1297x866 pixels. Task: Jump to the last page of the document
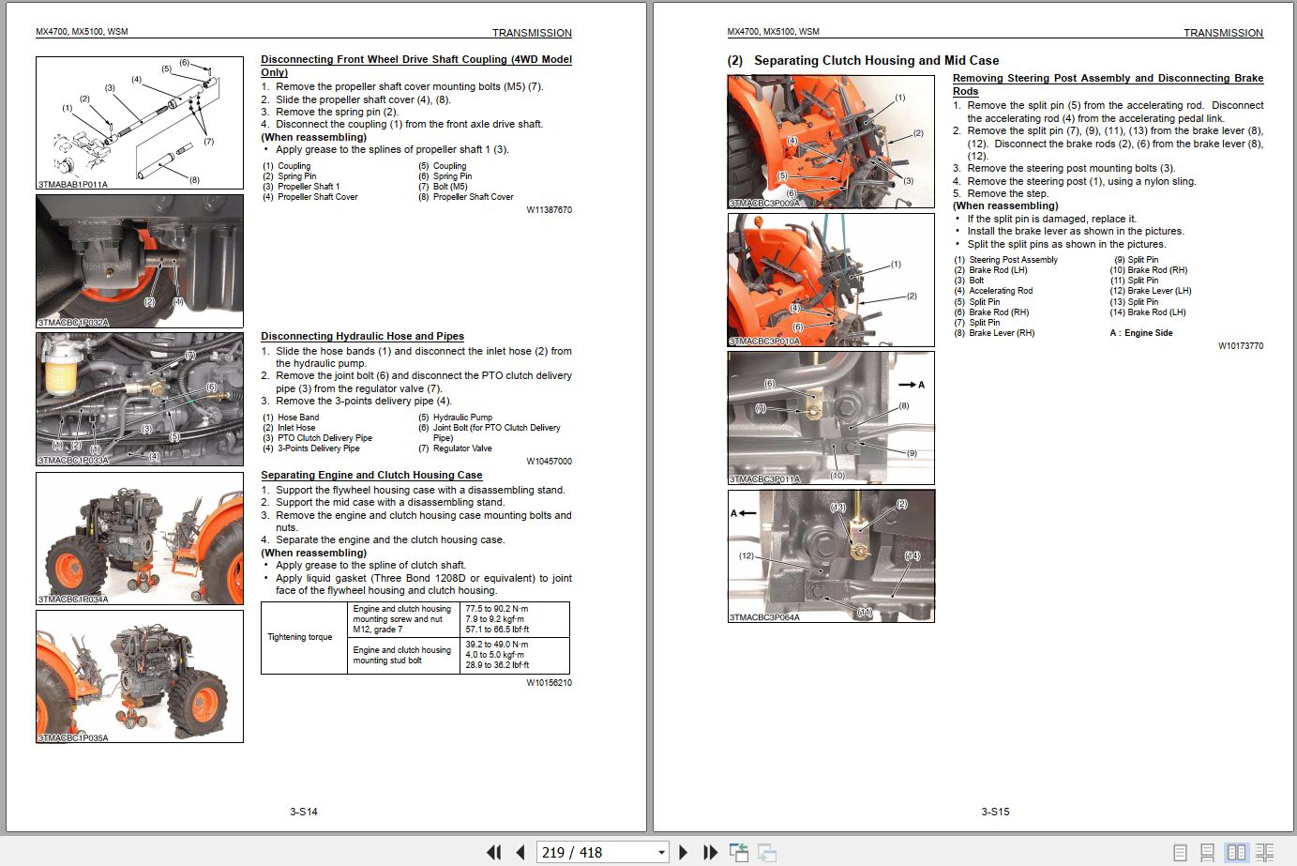point(711,852)
